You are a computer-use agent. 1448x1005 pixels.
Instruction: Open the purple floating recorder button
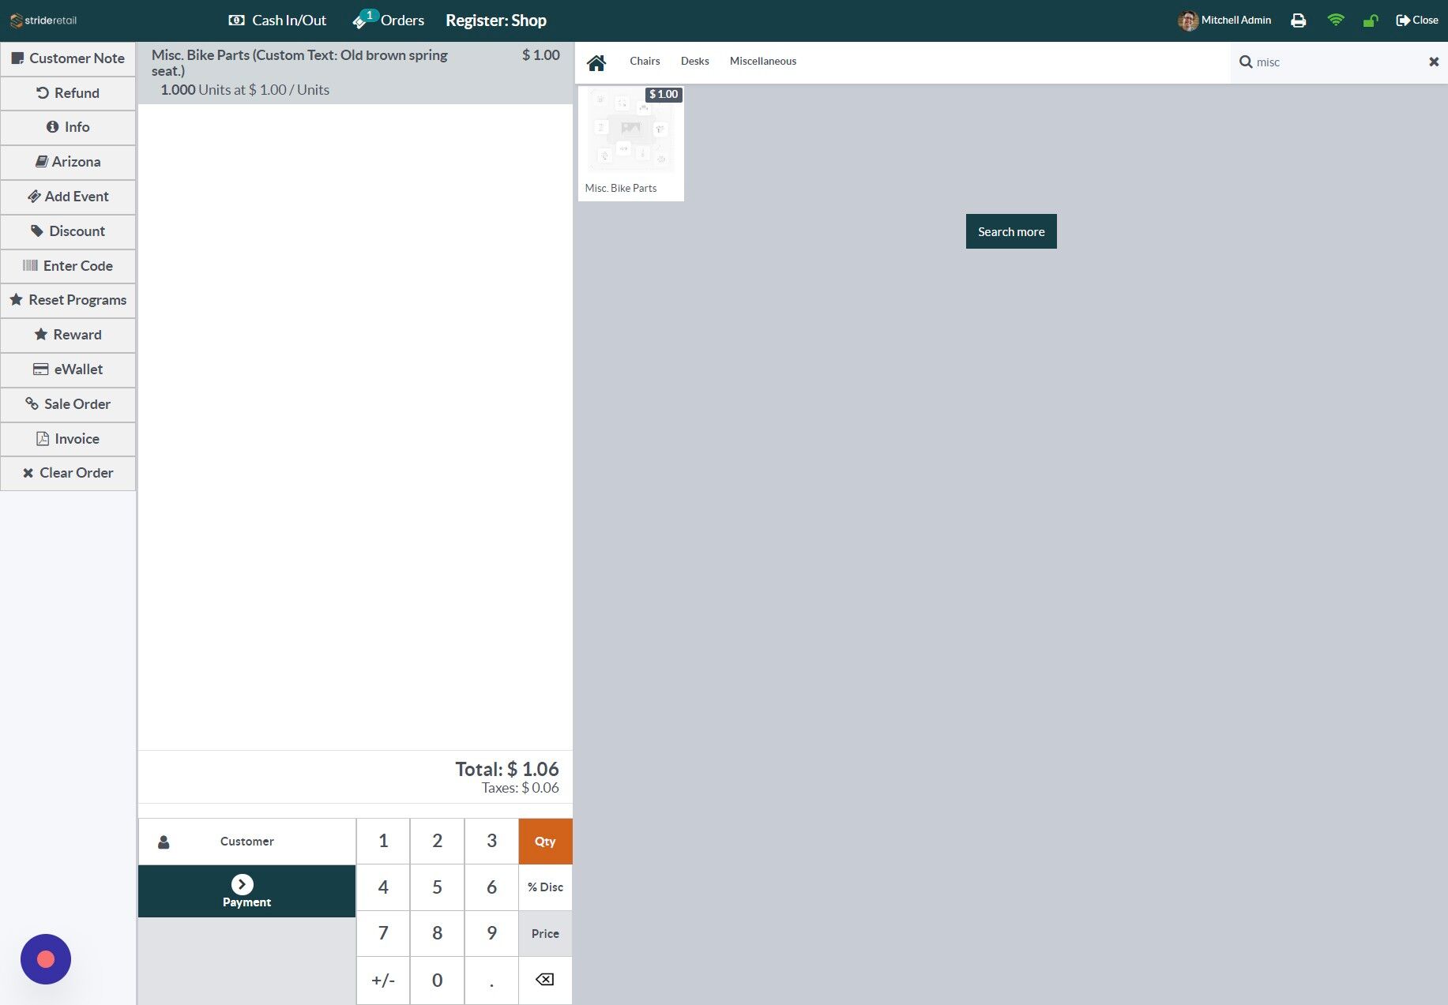point(46,959)
